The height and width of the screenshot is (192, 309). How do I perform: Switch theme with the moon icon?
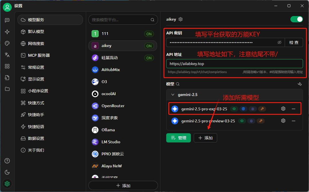7,172
